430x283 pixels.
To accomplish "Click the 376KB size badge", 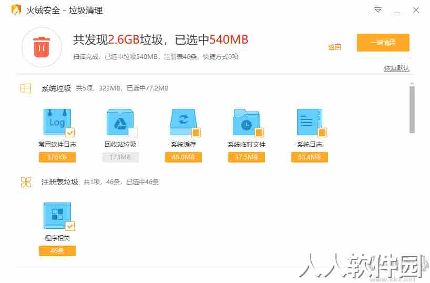I will click(x=57, y=157).
